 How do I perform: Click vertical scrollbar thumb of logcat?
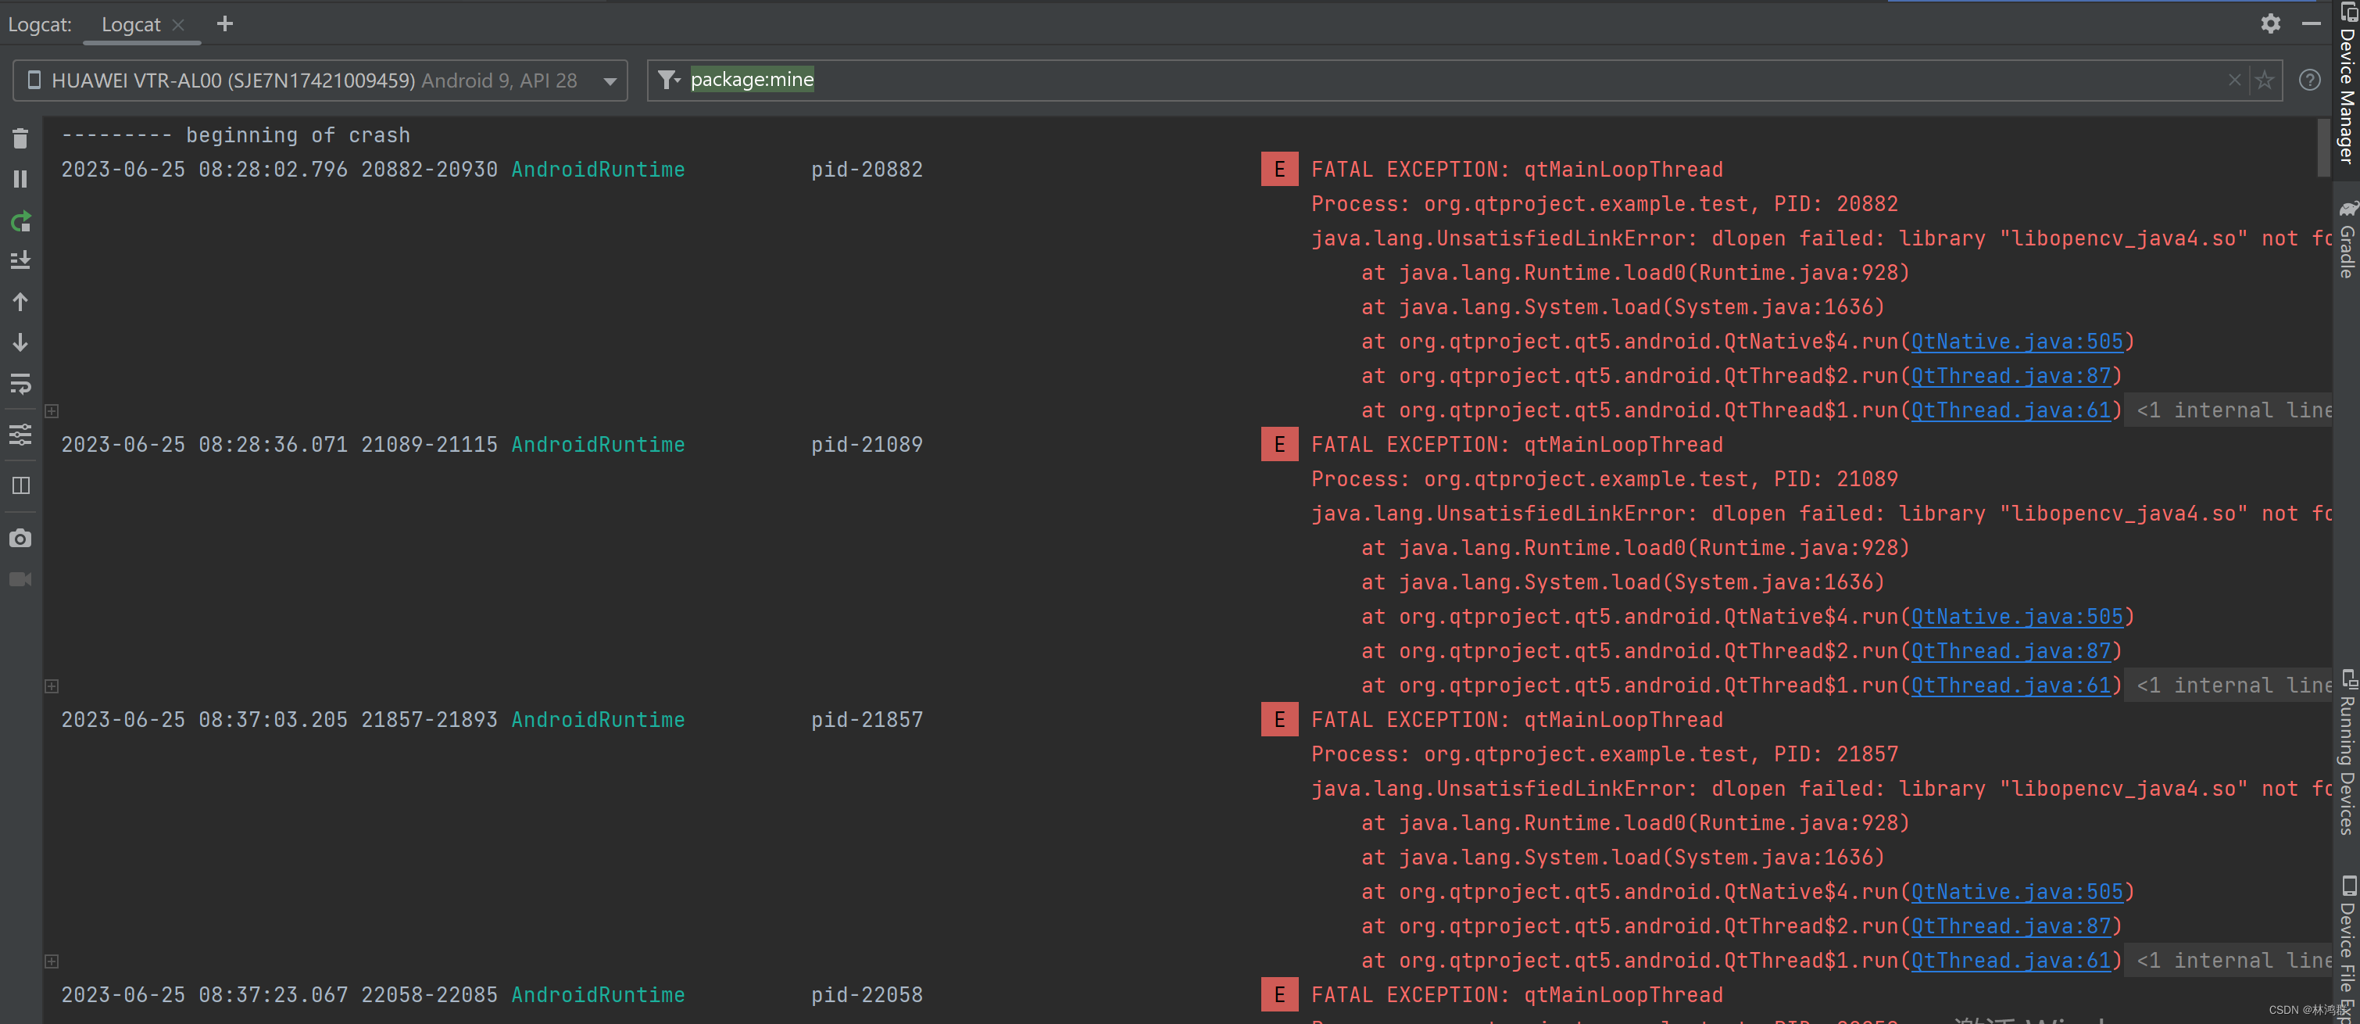[2323, 147]
